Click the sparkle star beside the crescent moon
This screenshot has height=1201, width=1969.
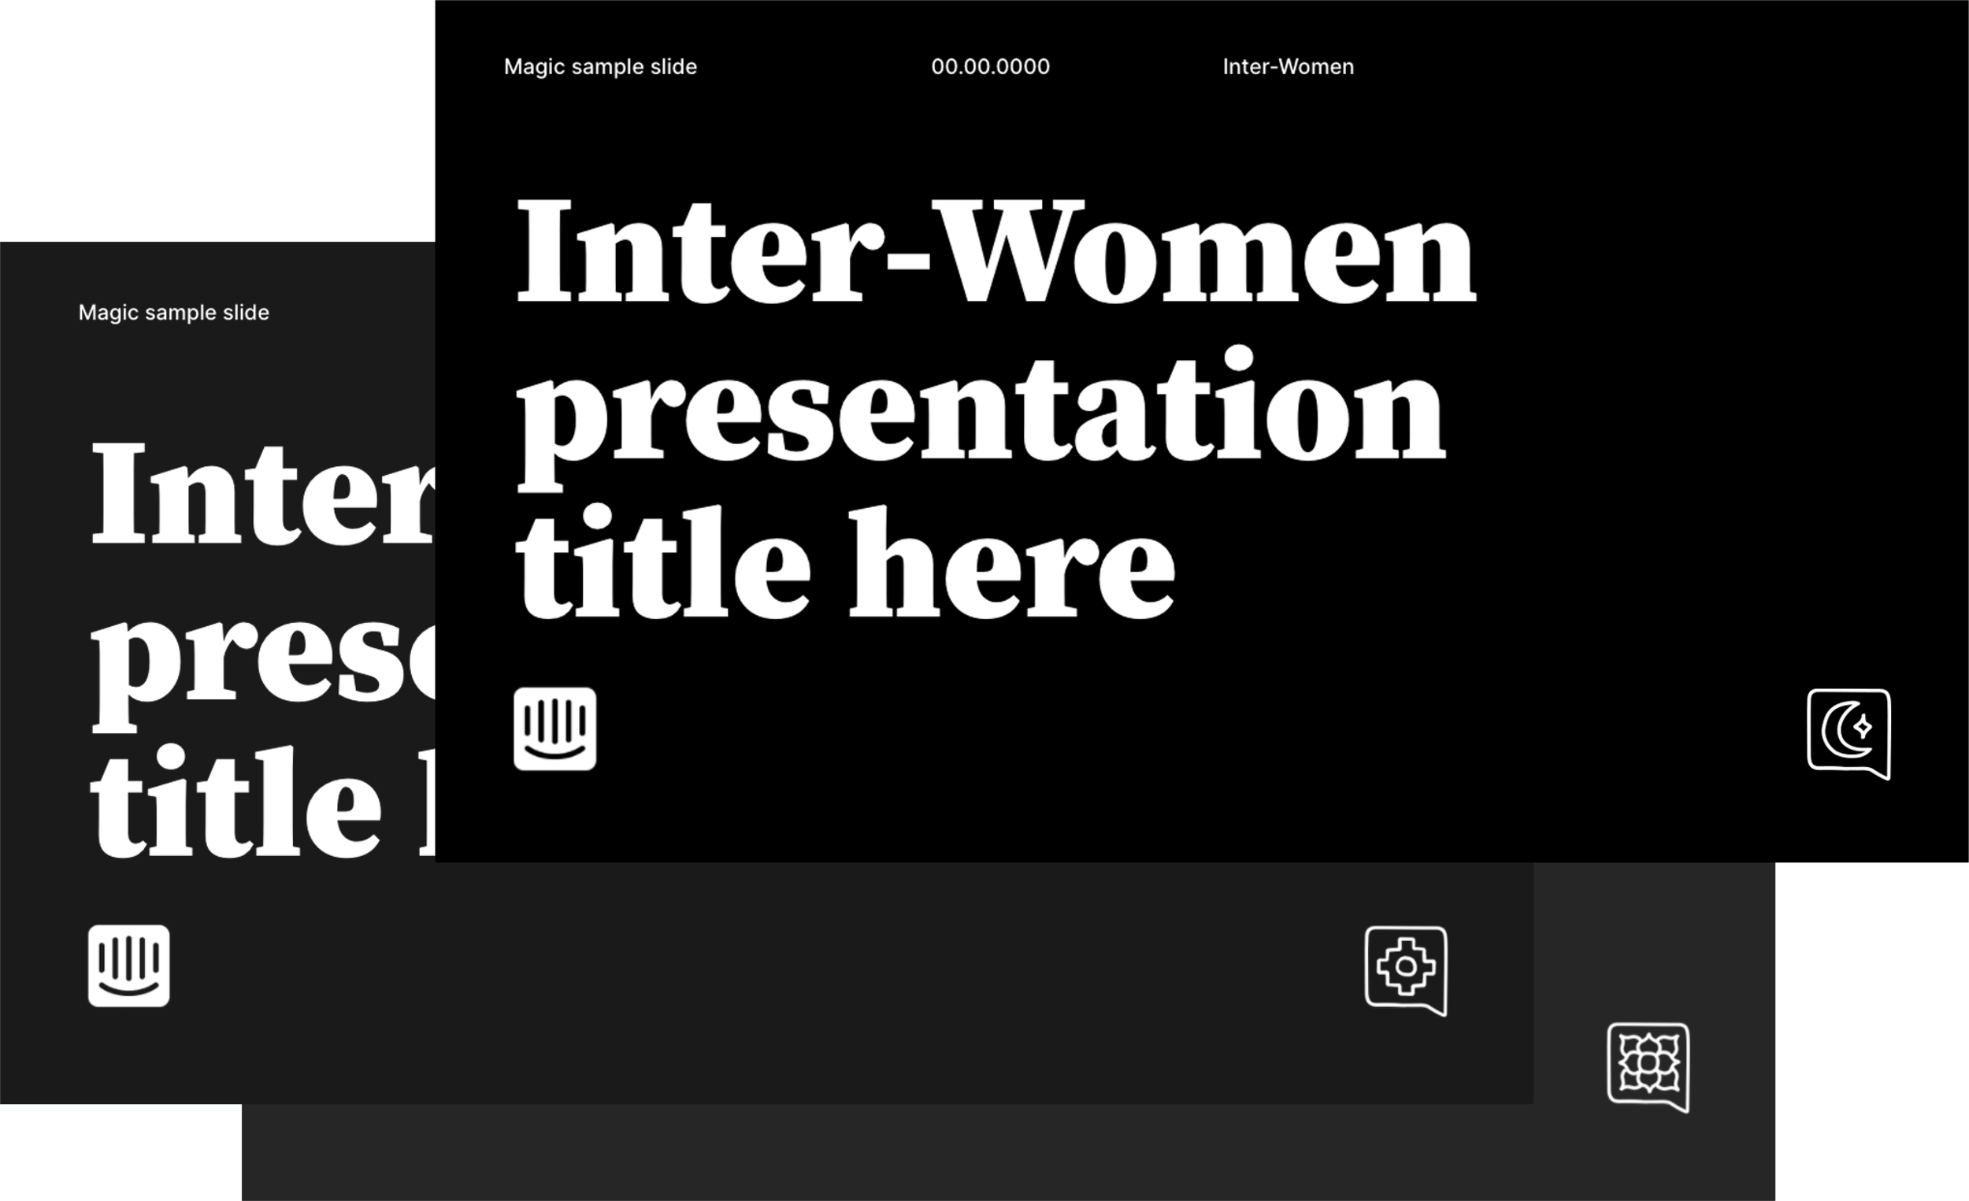tap(1863, 727)
